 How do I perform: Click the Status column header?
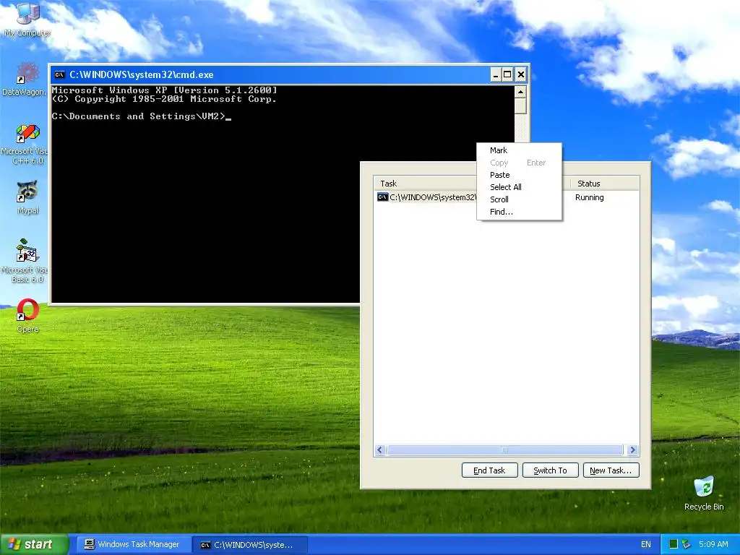pos(605,183)
